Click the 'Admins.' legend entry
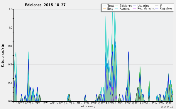This screenshot has height=109, width=176. click(125, 9)
